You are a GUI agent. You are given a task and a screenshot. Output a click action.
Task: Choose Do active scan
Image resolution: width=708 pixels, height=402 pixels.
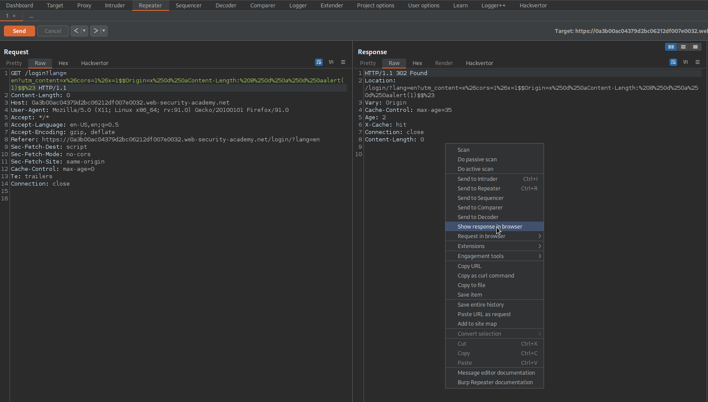495,169
